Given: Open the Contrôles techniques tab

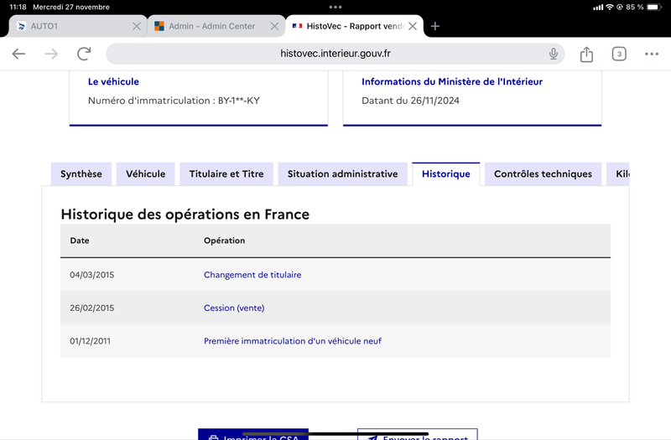Looking at the screenshot, I should tap(543, 174).
